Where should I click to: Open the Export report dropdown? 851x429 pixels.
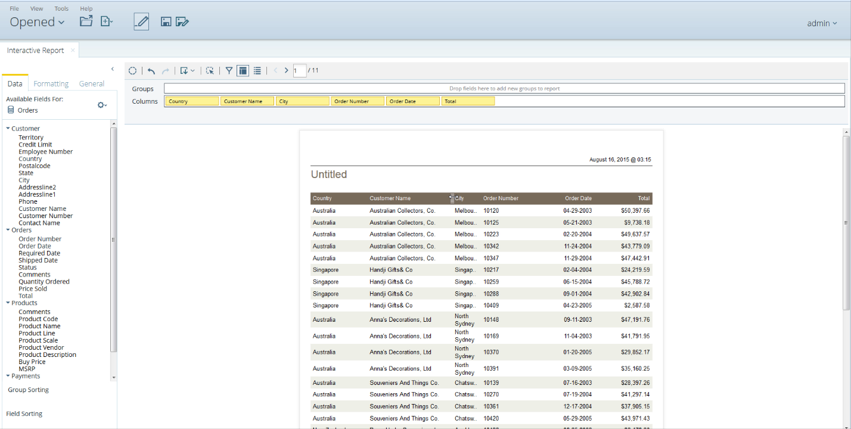pos(187,71)
